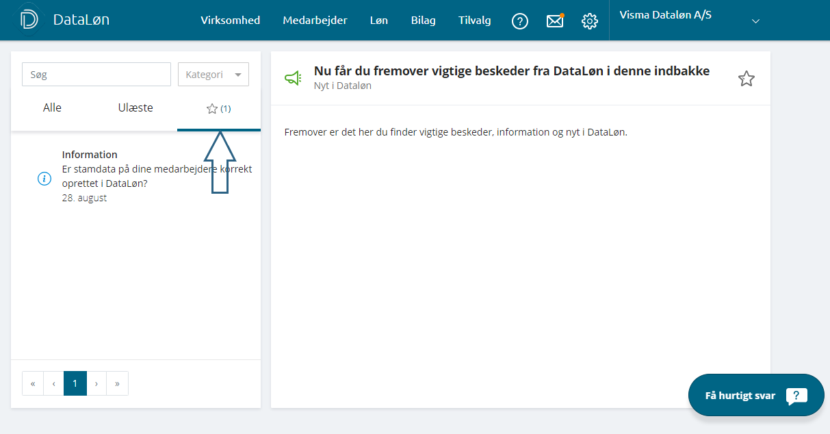Open the Tilvalg menu
The height and width of the screenshot is (434, 830).
[x=475, y=21]
